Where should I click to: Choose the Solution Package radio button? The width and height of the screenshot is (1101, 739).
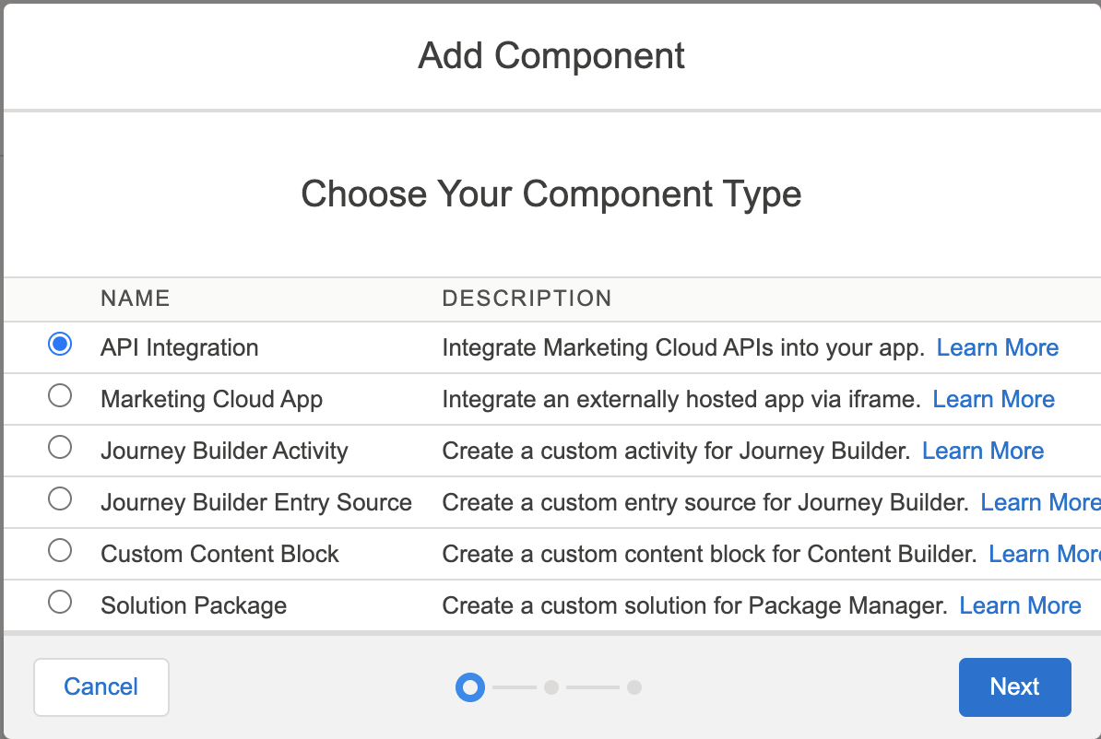coord(60,603)
